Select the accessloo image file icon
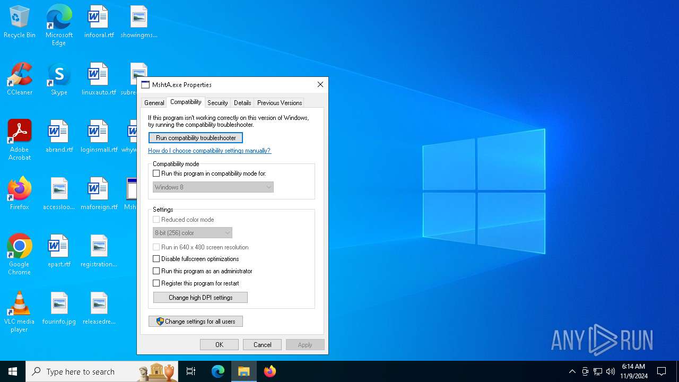Viewport: 679px width, 382px height. tap(59, 194)
